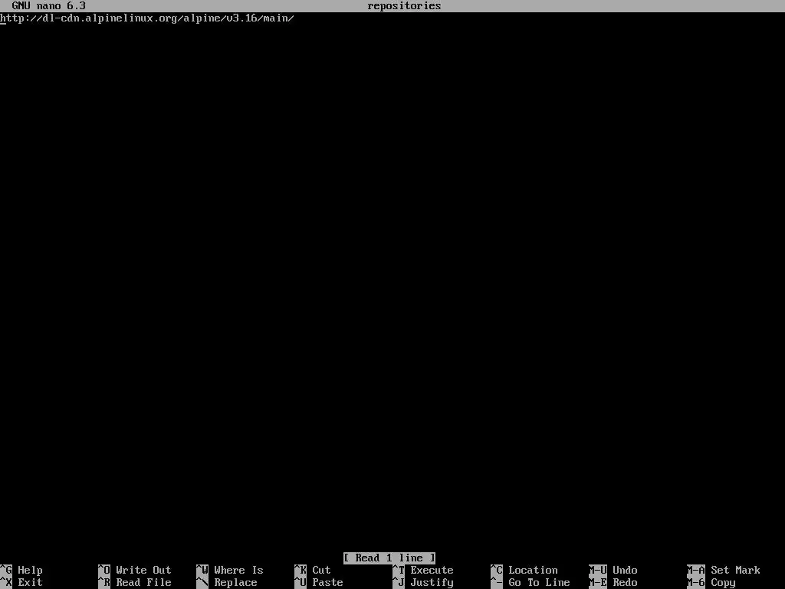Click the ^C Location shortcut
This screenshot has height=589, width=785.
click(x=524, y=570)
